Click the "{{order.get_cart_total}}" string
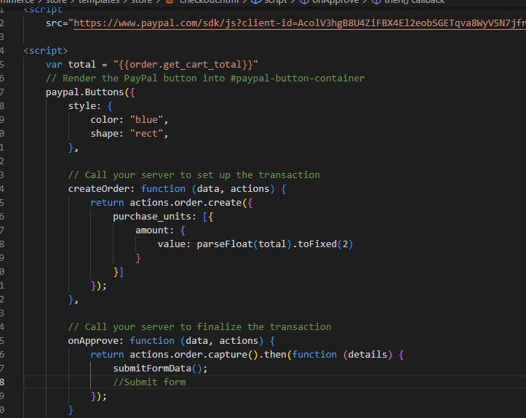Screen dimensions: 526x418 pyautogui.click(x=186, y=65)
